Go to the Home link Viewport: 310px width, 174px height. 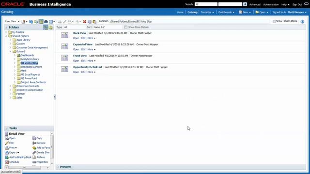[x=180, y=12]
